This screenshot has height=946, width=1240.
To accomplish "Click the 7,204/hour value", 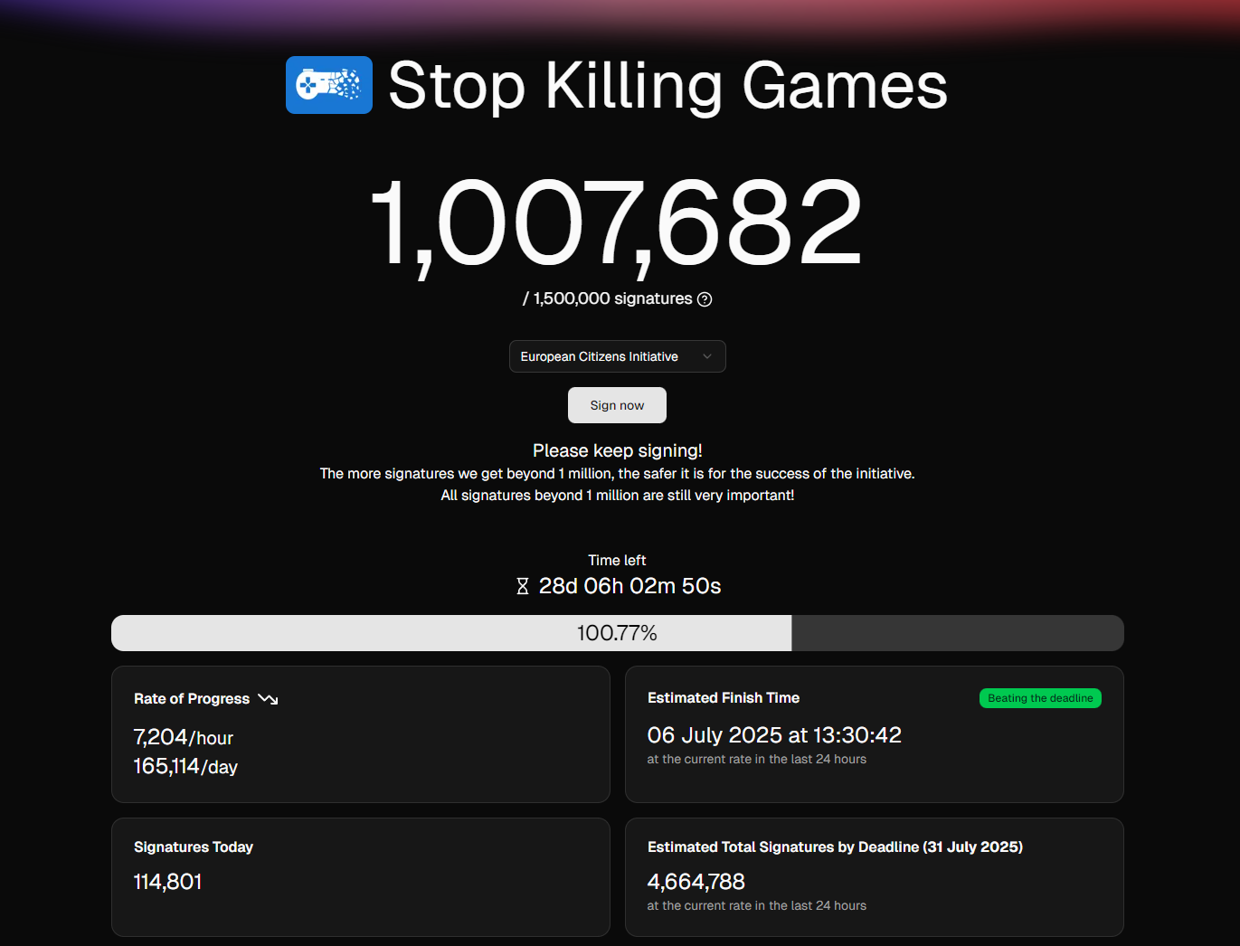I will (184, 737).
